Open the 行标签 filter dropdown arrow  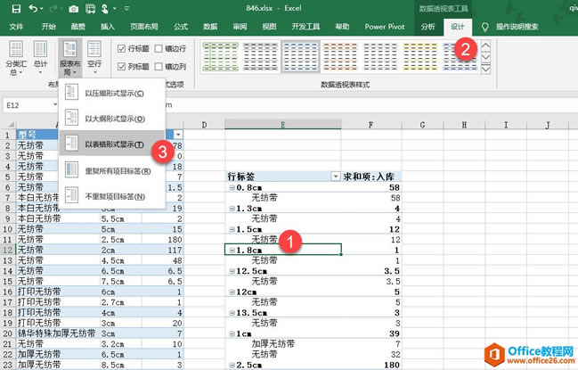[336, 177]
